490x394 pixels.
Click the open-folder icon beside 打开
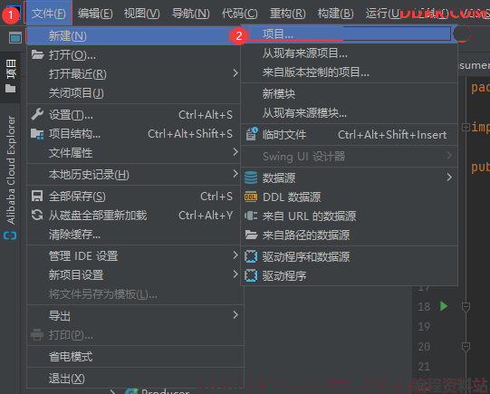37,54
